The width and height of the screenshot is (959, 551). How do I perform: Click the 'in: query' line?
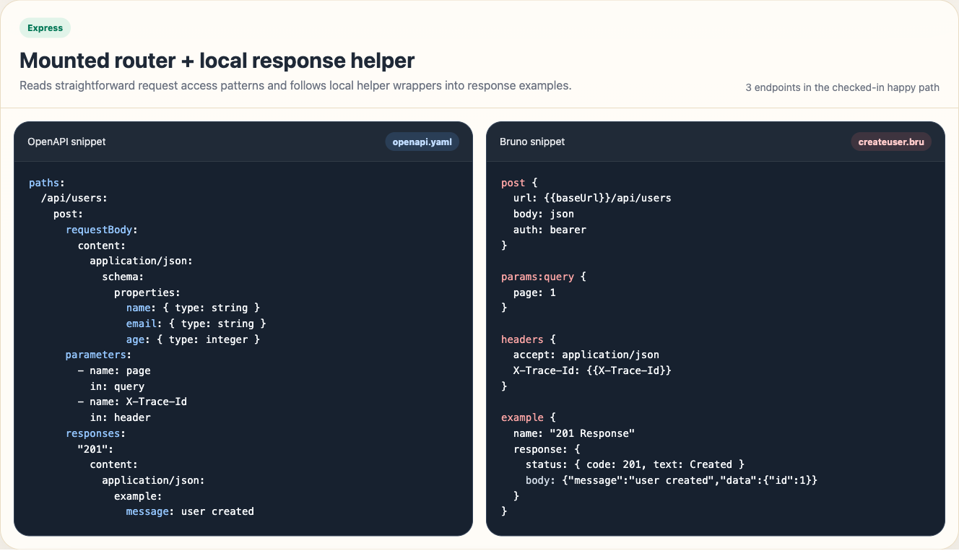click(117, 386)
